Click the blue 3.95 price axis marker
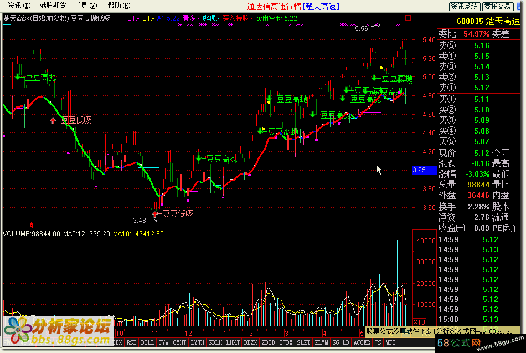Screen dimensions: 526x353 pos(424,170)
